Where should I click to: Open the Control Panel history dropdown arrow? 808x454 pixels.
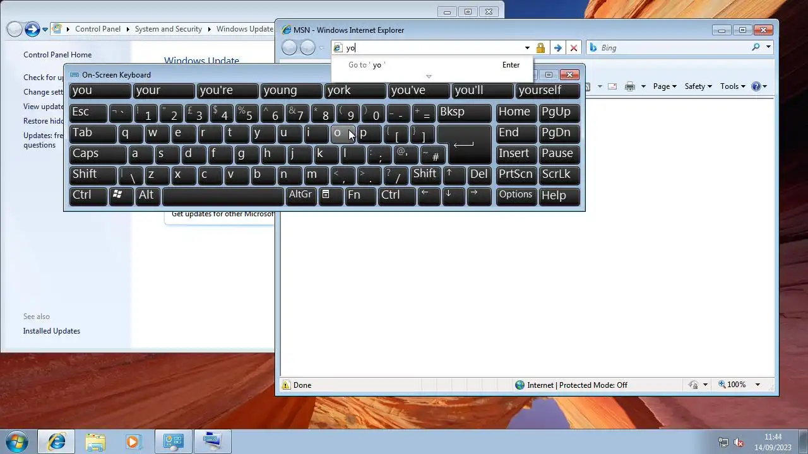pos(45,30)
